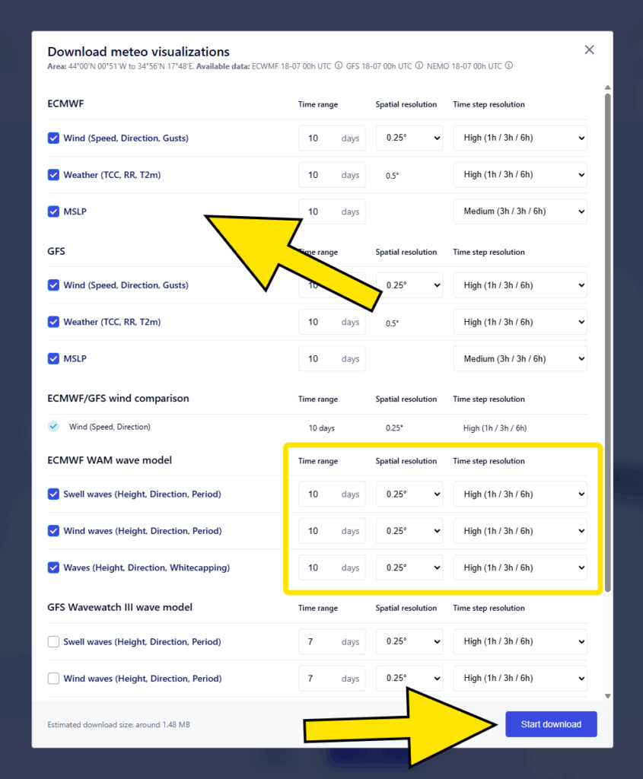Uncheck ECMWF Wind (Speed, Direction, Gusts) checkbox
The width and height of the screenshot is (643, 779).
coord(53,138)
